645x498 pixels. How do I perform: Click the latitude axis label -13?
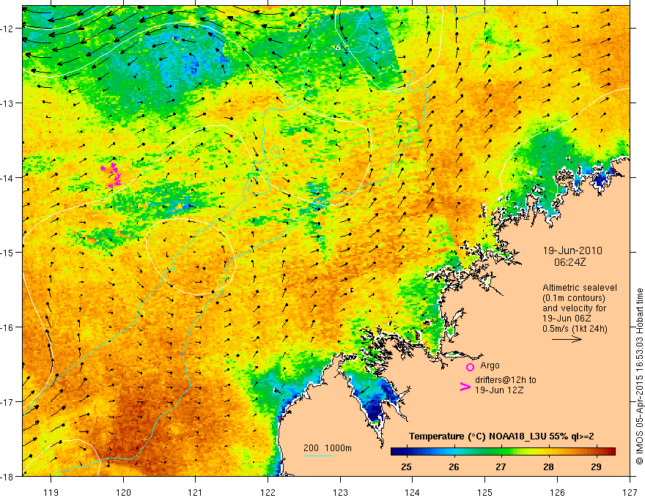[x=8, y=103]
